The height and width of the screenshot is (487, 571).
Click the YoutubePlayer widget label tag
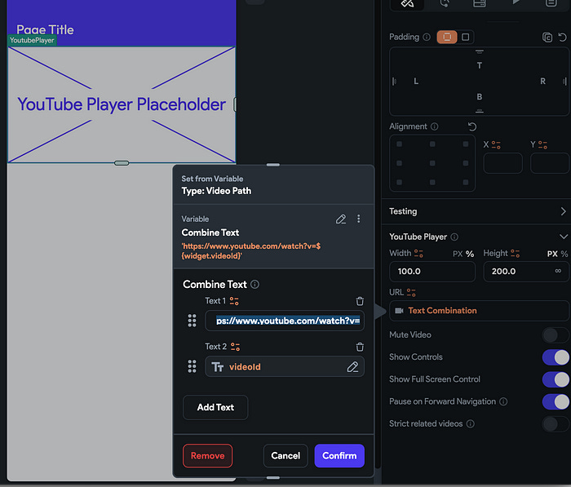[32, 41]
